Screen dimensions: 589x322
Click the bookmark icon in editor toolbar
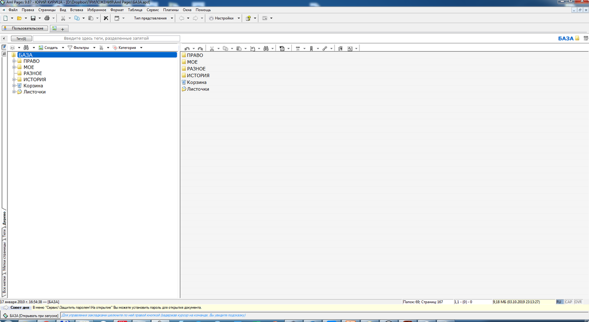click(312, 48)
